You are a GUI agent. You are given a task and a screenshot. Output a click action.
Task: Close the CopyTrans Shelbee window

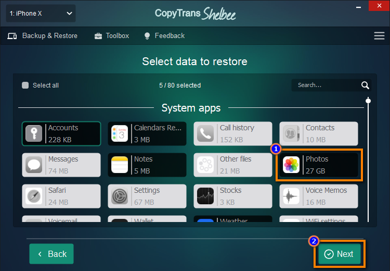coord(379,6)
